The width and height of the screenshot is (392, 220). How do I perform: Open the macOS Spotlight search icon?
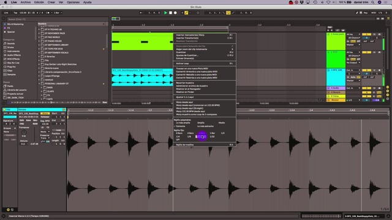[x=372, y=2]
